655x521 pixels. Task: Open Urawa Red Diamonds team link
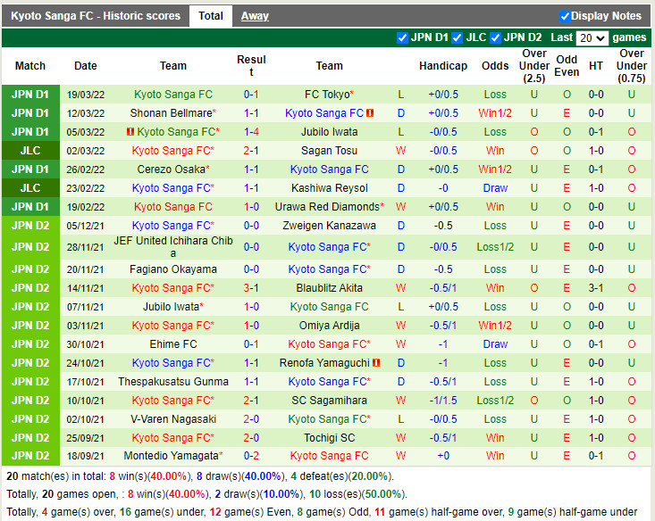point(327,207)
